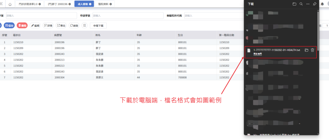Go to the home tab icon
This screenshot has width=329, height=140.
click(x=10, y=4)
